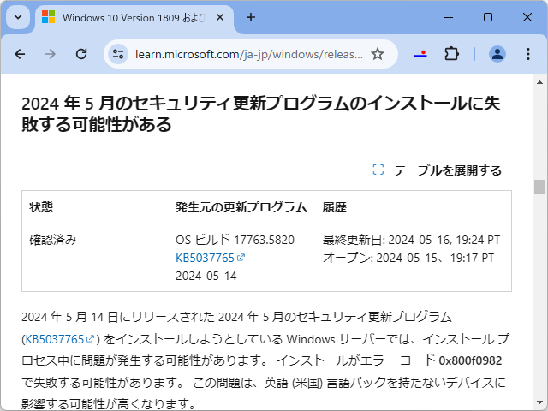
Task: Click the オープン: 2024-05-15 text
Action: click(408, 258)
